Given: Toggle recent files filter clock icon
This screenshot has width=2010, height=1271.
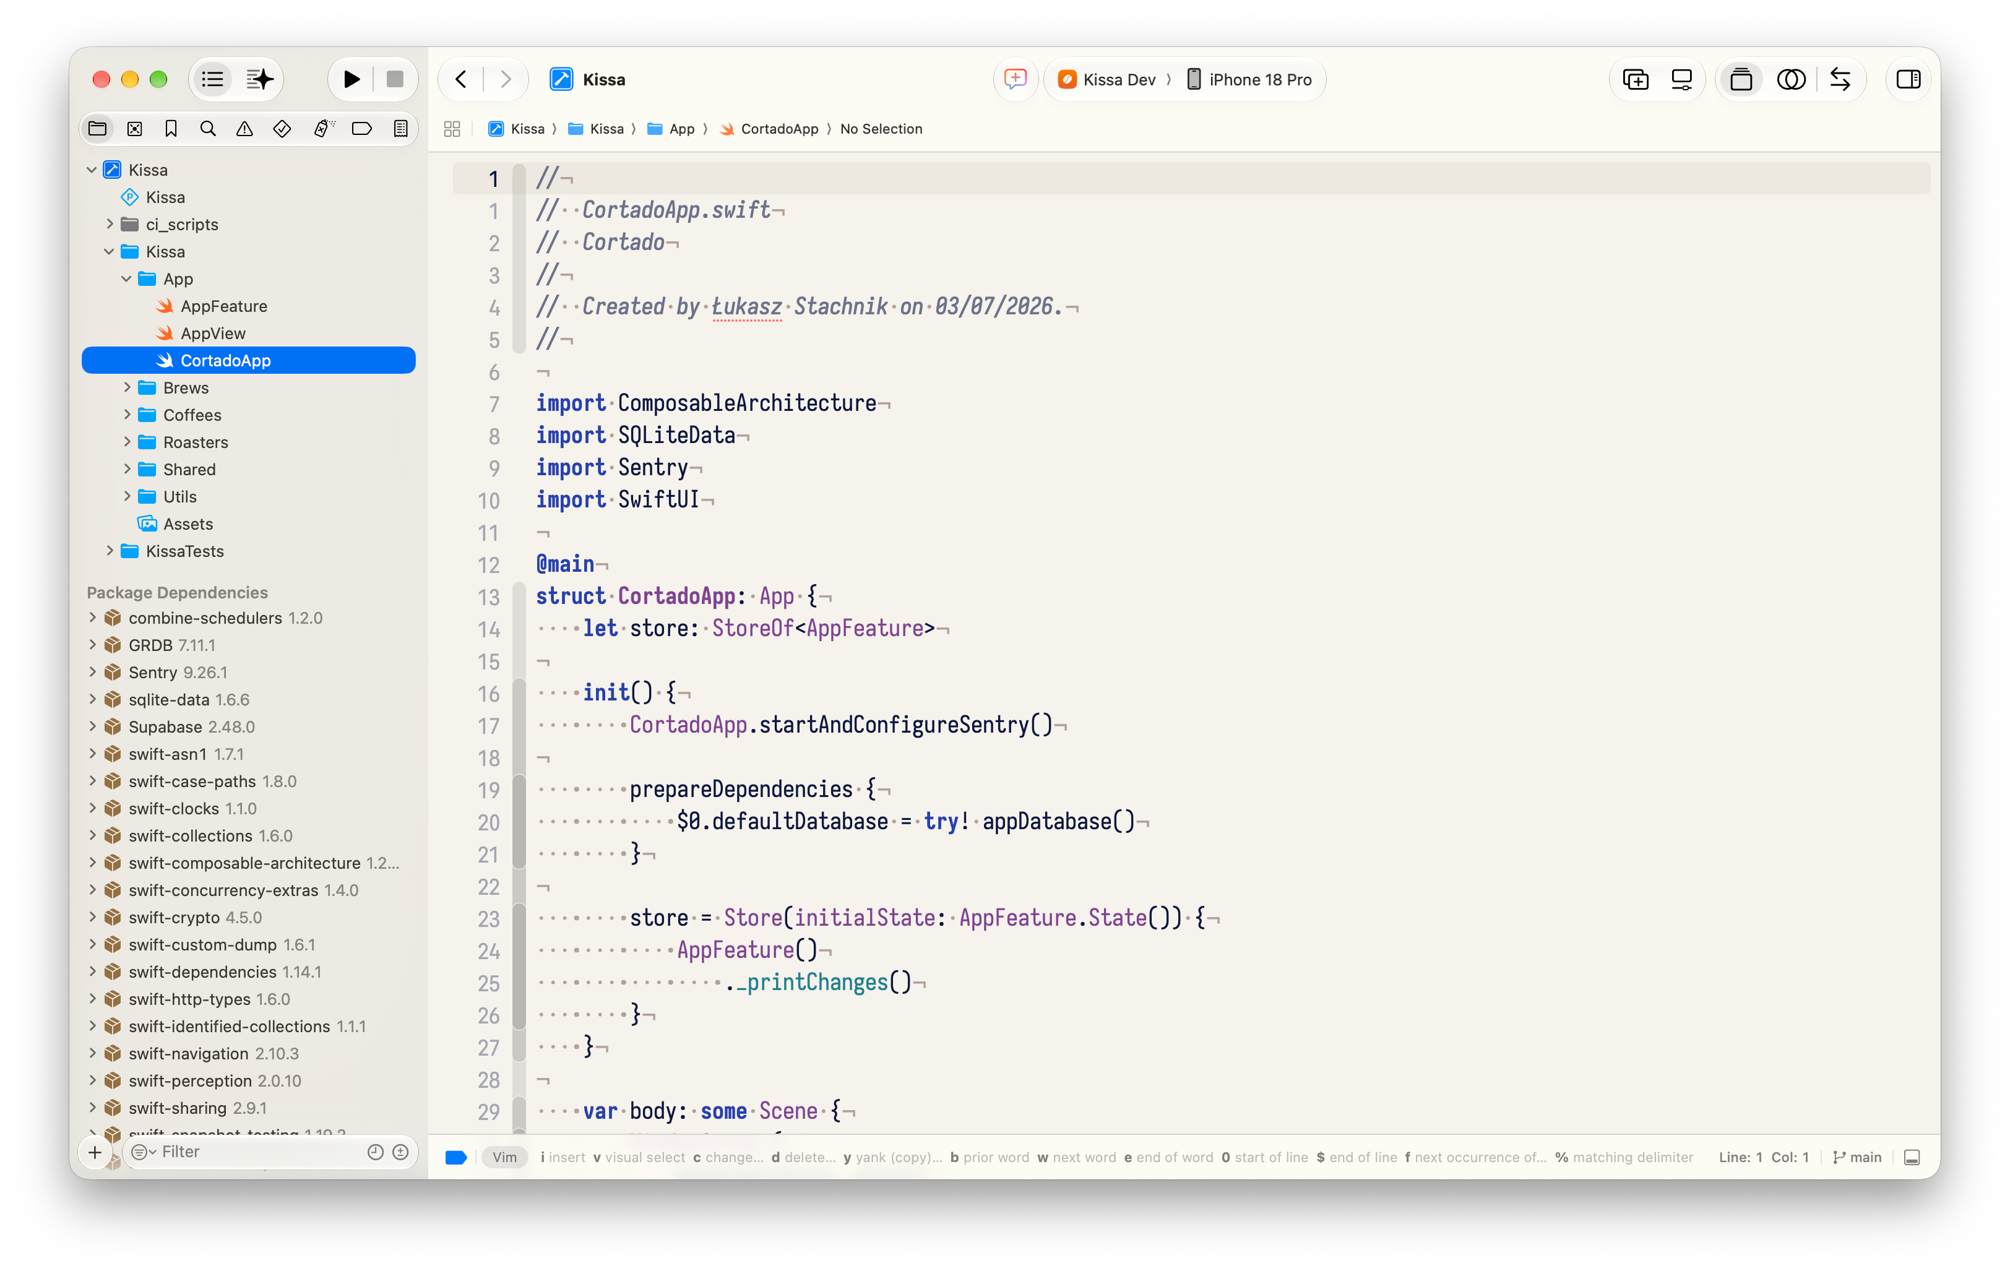Looking at the screenshot, I should (376, 1152).
